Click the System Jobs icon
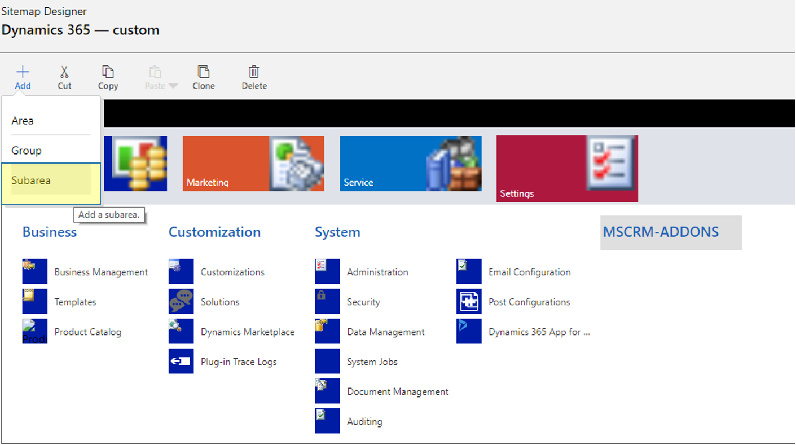 [327, 361]
